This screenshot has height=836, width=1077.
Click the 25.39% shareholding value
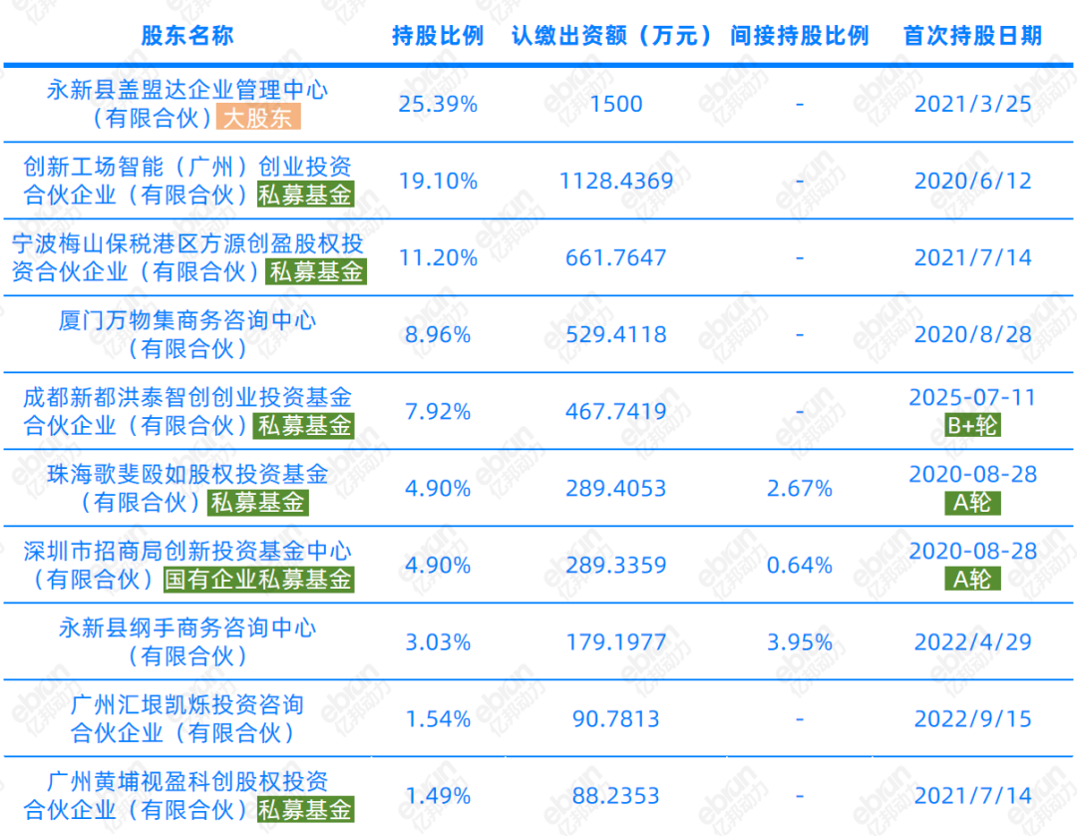tap(437, 104)
